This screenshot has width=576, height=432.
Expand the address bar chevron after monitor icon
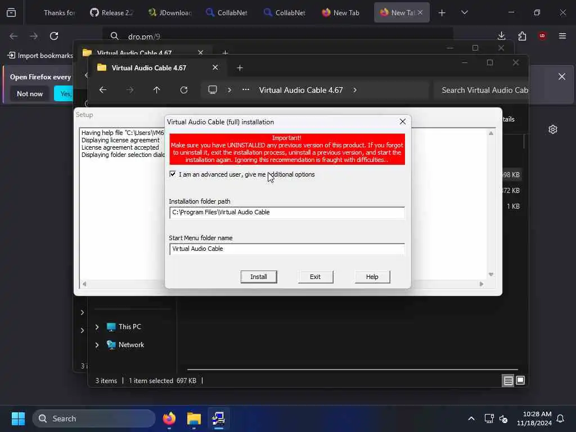point(229,90)
